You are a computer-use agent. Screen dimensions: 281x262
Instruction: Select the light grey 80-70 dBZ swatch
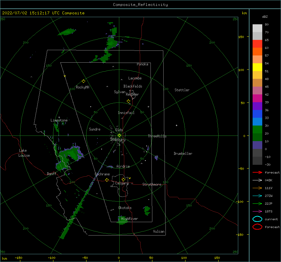coord(257,28)
